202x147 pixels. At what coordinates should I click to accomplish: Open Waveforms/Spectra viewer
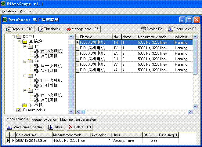(x=25, y=127)
